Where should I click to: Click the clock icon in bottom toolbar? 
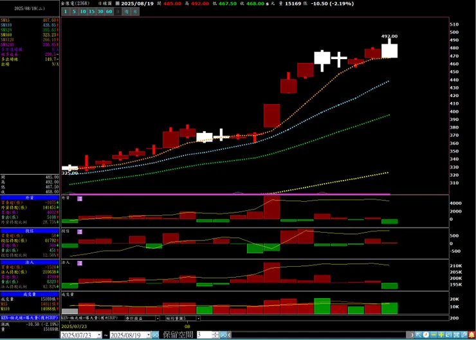coord(426,335)
